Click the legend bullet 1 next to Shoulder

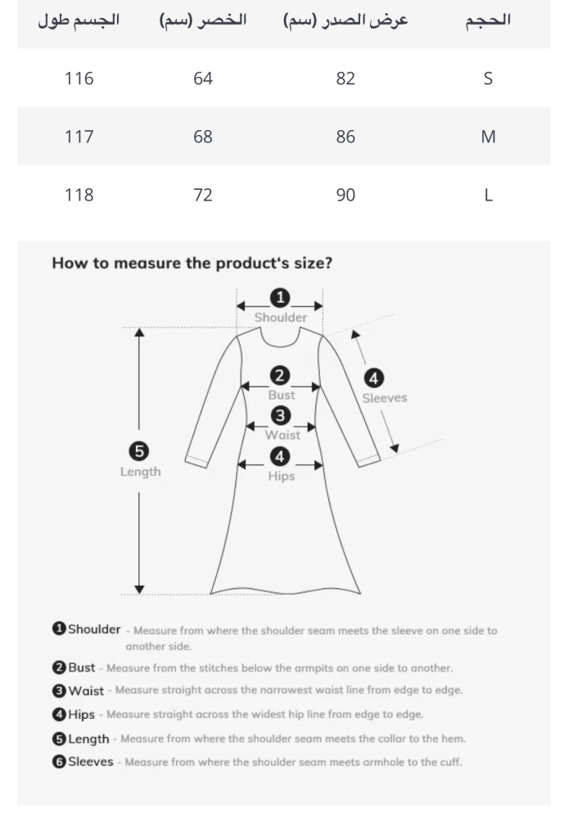pos(59,630)
